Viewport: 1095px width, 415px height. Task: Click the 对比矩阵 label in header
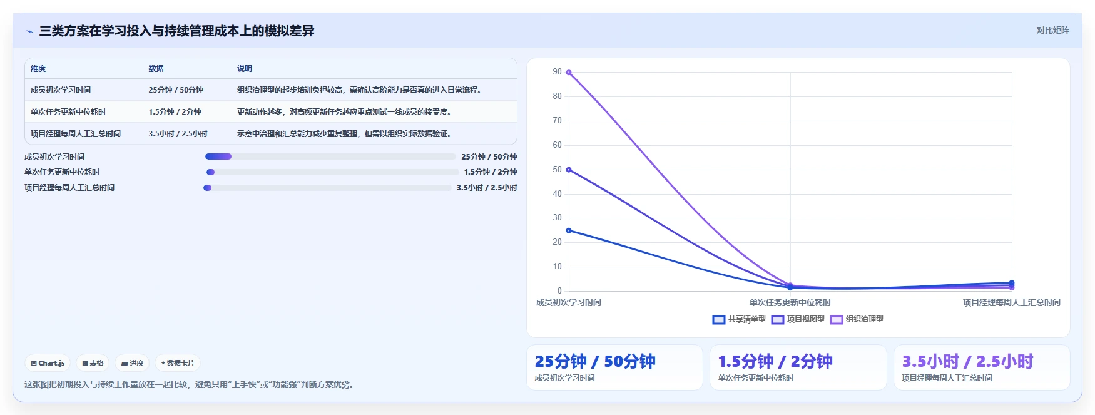tap(1052, 30)
